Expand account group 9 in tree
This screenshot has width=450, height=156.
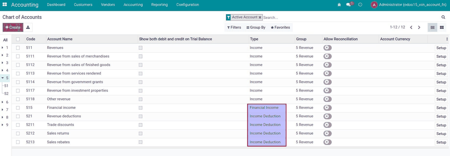pos(3,124)
